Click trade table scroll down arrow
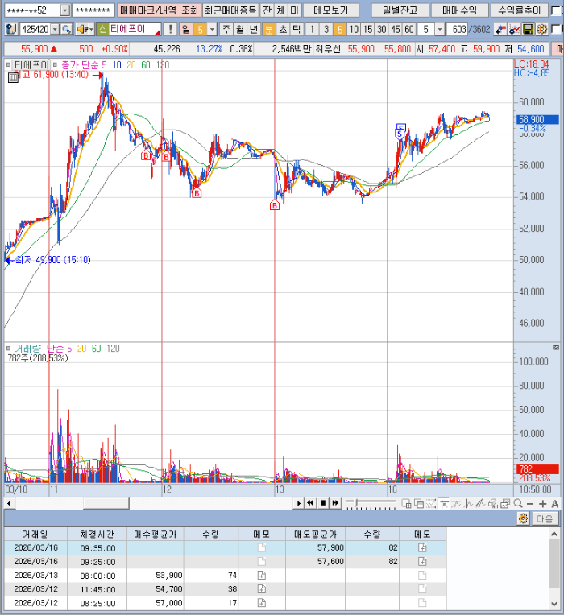The image size is (564, 615). (x=554, y=604)
